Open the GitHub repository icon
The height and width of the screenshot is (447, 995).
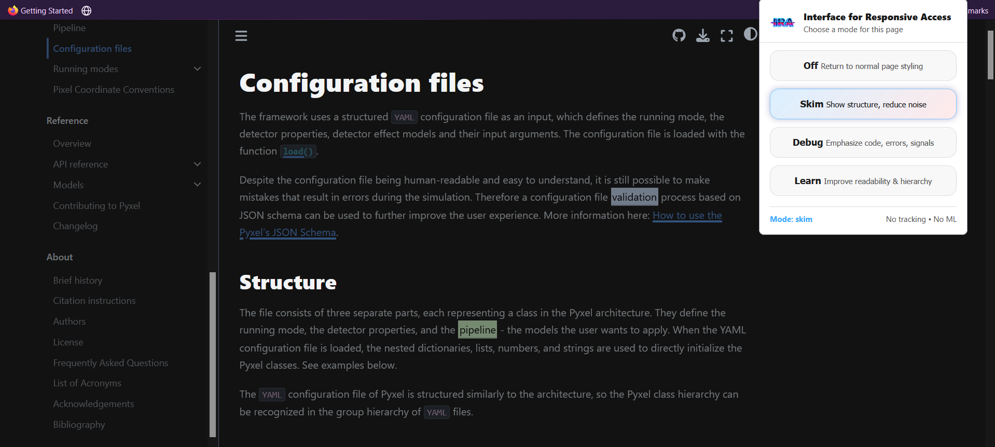tap(679, 35)
